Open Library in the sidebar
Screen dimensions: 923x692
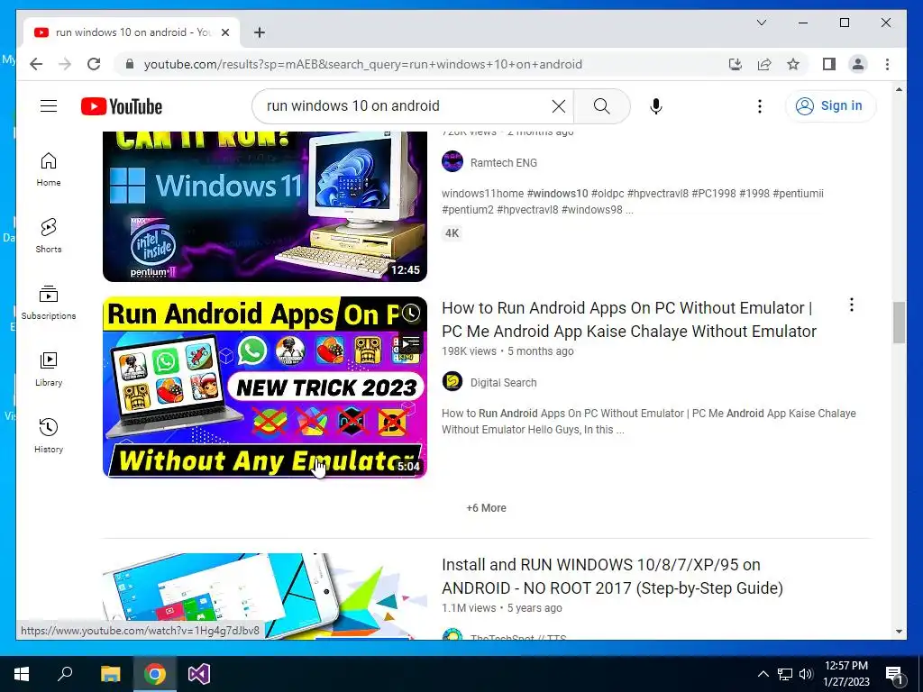[49, 369]
